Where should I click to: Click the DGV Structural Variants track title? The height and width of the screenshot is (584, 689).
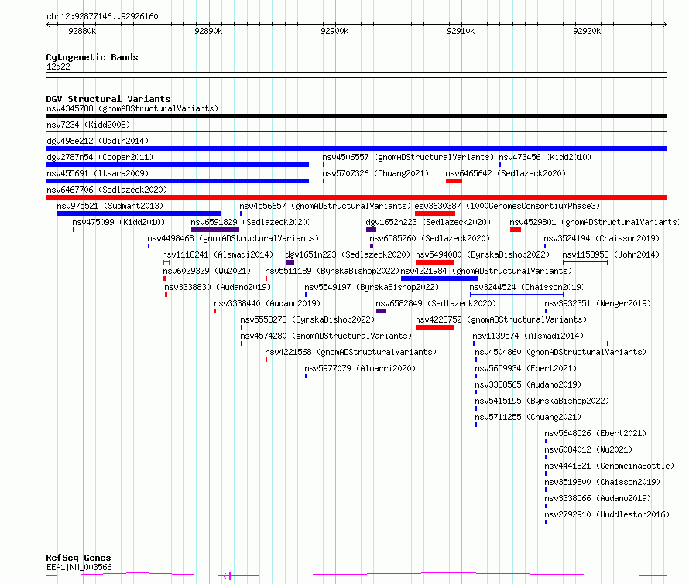pyautogui.click(x=108, y=99)
